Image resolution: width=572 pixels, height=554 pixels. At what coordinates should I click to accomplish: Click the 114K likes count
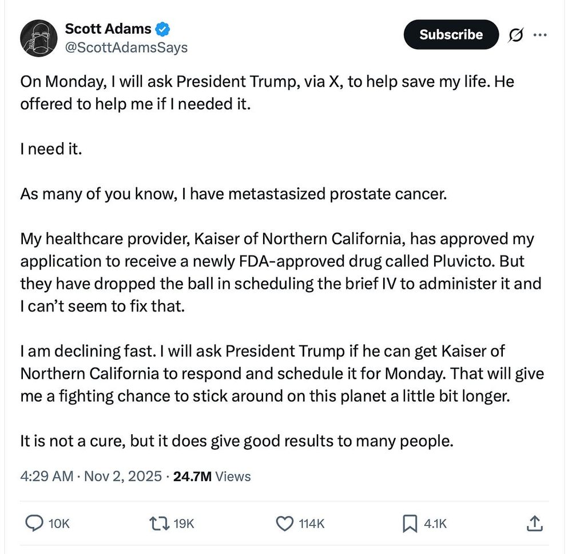312,523
